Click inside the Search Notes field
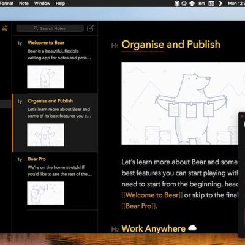 pos(50,28)
